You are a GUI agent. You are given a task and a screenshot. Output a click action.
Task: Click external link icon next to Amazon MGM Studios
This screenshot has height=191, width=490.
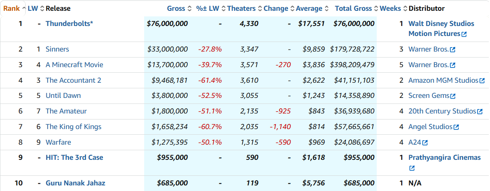(x=482, y=81)
